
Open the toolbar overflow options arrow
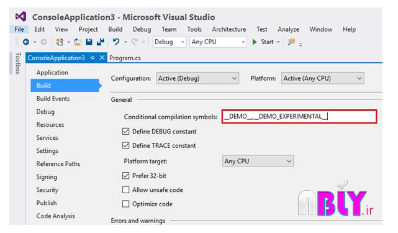coord(301,45)
